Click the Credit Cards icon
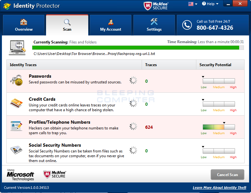Image resolution: width=251 pixels, height=193 pixels. [16, 103]
